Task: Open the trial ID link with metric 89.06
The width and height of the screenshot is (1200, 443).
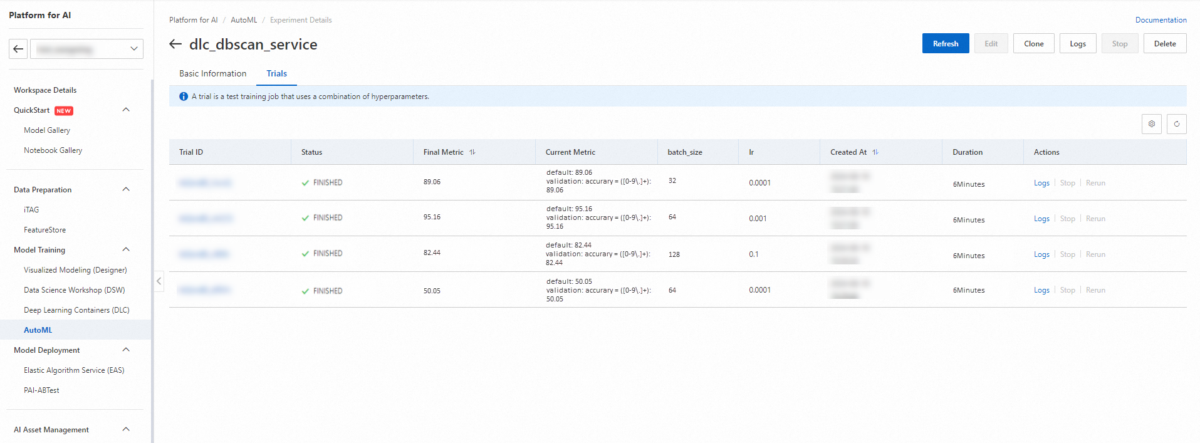Action: click(x=205, y=183)
